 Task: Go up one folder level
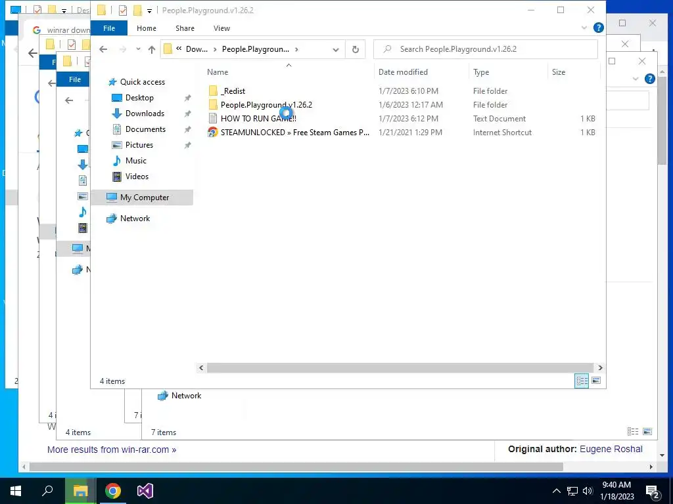pos(152,49)
